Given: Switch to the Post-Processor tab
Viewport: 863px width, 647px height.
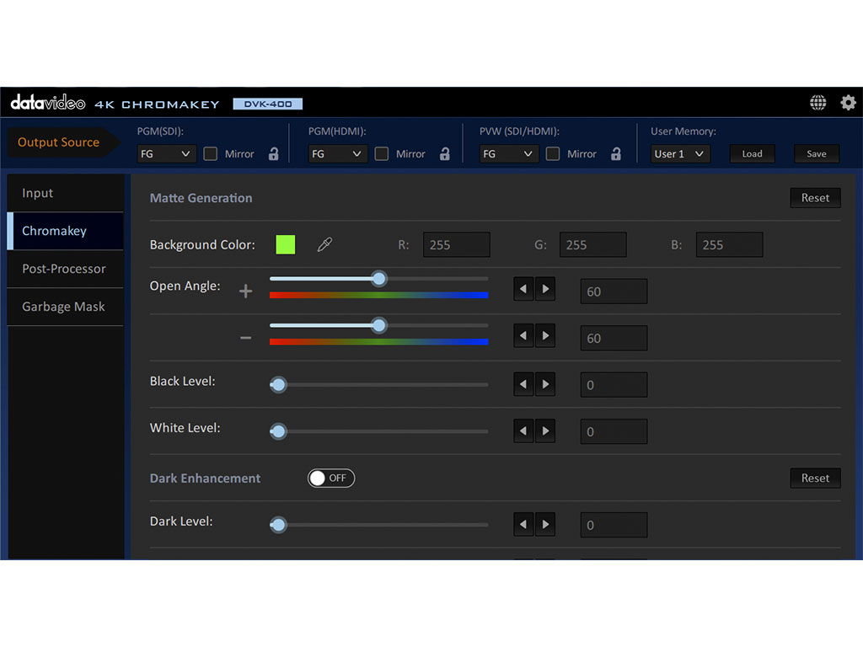Looking at the screenshot, I should [64, 269].
